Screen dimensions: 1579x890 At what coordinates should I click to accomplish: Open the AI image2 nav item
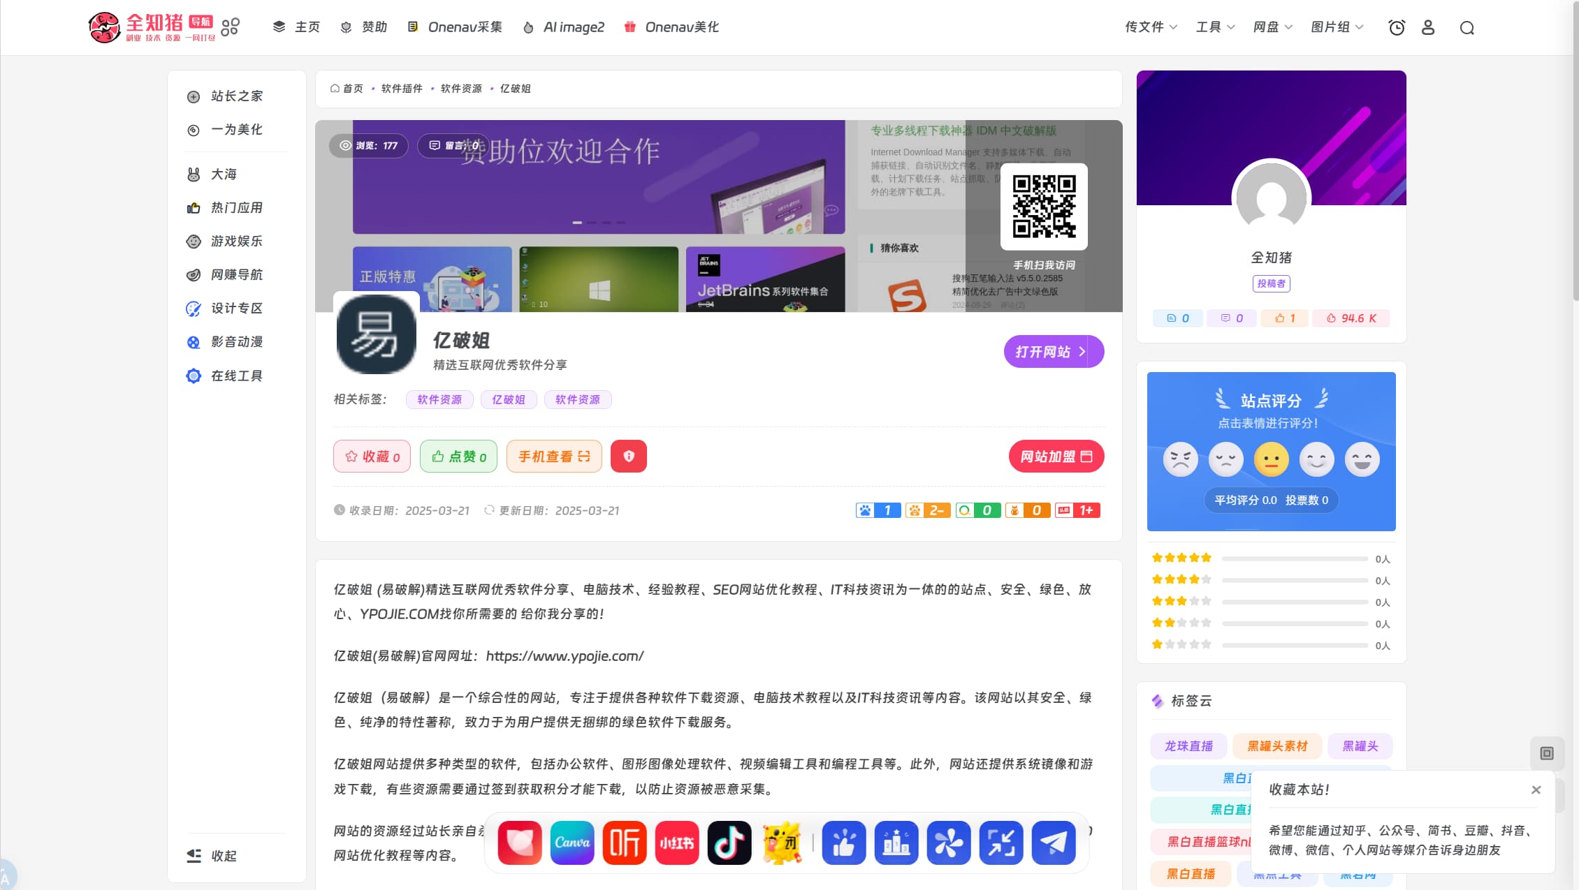pos(563,27)
